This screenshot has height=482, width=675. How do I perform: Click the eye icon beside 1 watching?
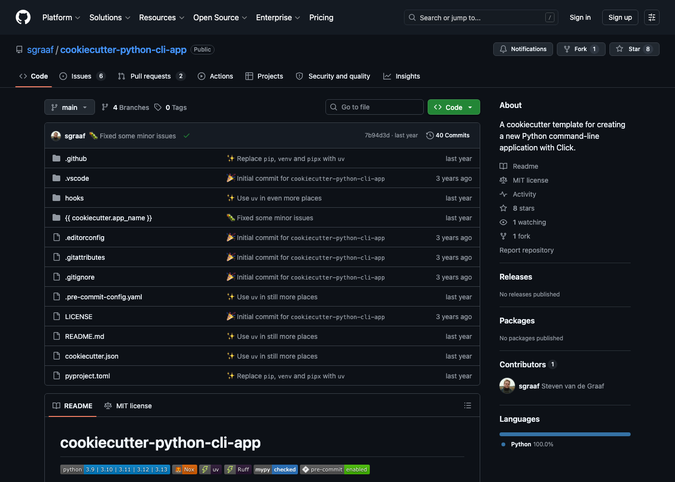tap(503, 222)
